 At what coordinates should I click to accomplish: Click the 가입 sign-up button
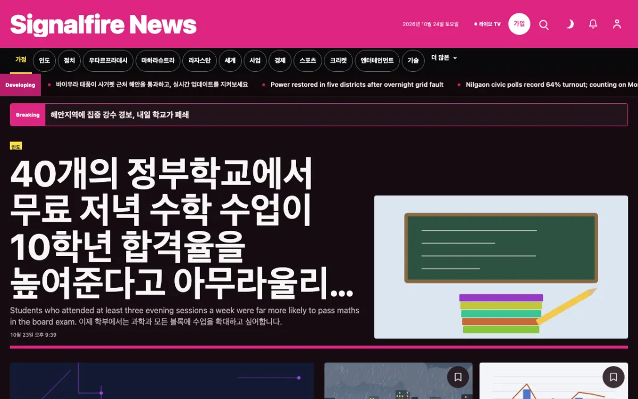[x=519, y=24]
